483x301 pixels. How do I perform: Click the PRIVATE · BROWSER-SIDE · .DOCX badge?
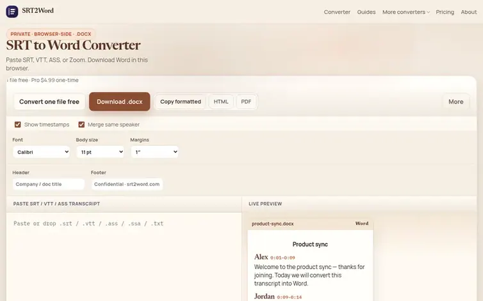[51, 34]
